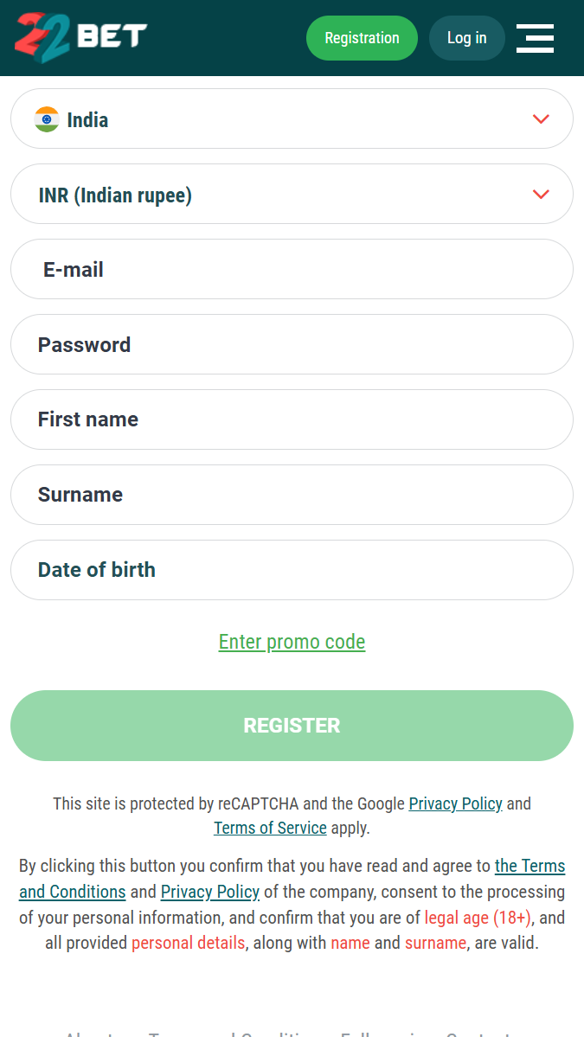This screenshot has height=1037, width=584.
Task: Select the INR (Indian rupee) currency box
Action: tap(292, 195)
